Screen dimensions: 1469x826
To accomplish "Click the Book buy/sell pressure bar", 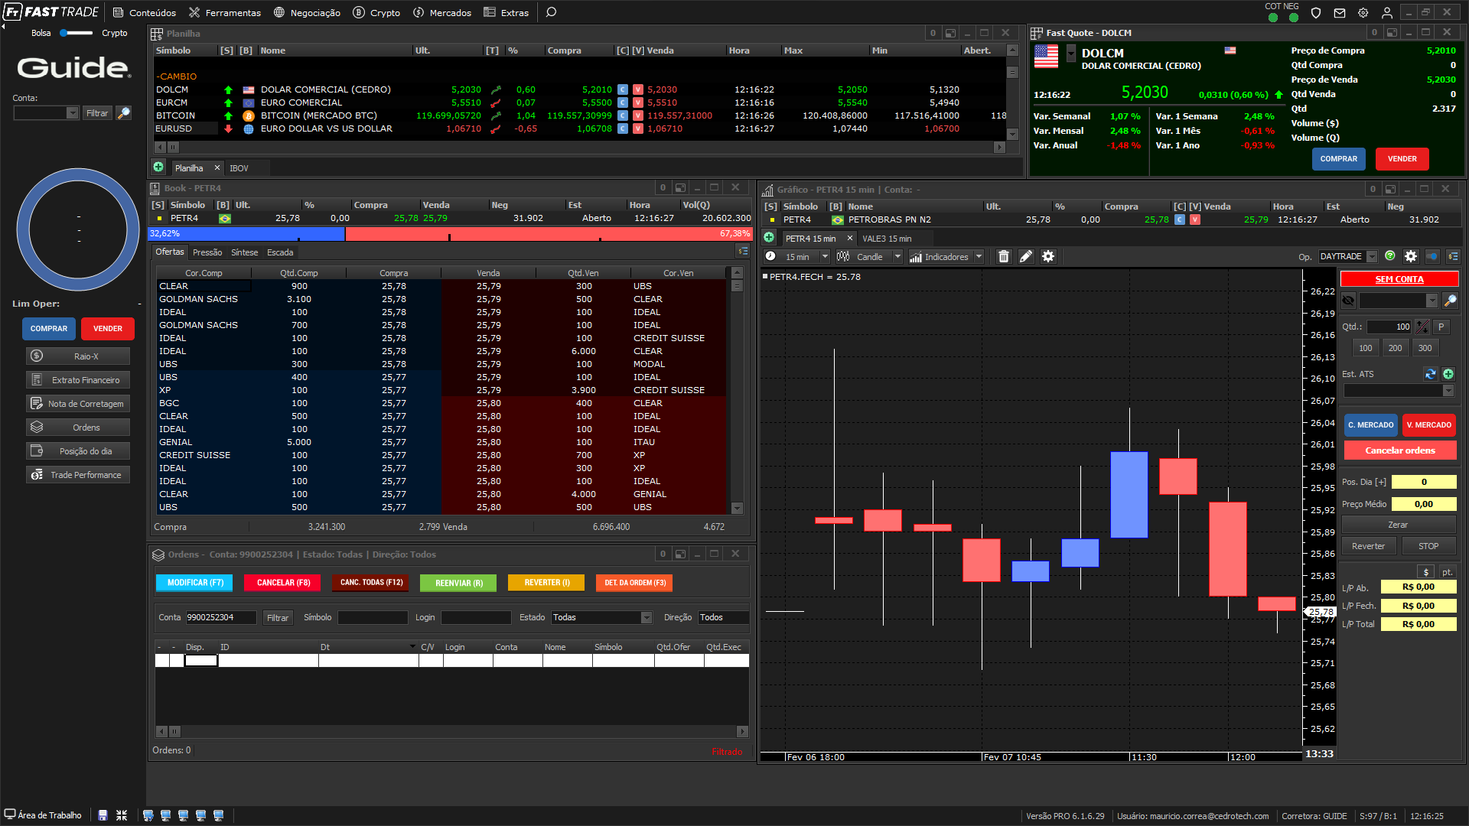I will [x=450, y=233].
